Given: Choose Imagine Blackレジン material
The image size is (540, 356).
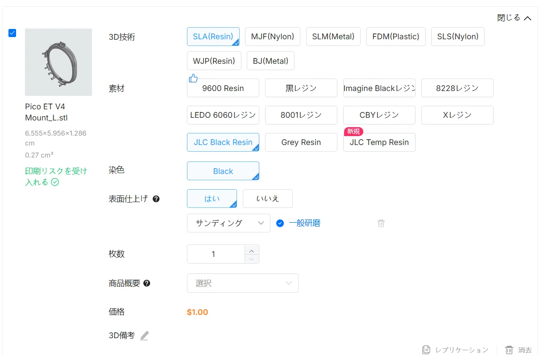Looking at the screenshot, I should (379, 88).
